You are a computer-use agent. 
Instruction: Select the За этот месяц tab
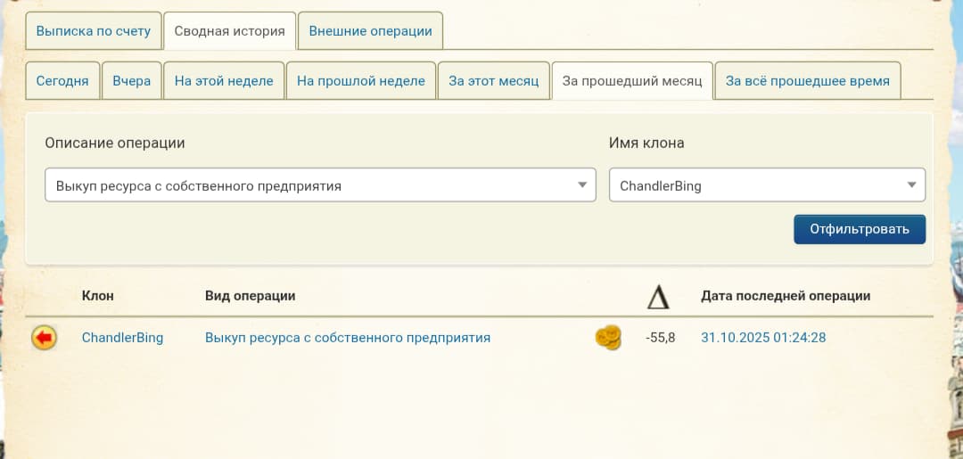click(x=494, y=81)
